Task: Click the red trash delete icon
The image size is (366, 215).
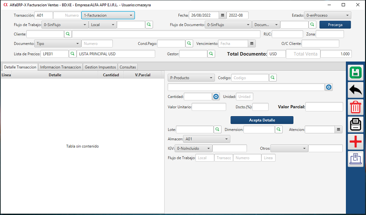Action: [355, 107]
